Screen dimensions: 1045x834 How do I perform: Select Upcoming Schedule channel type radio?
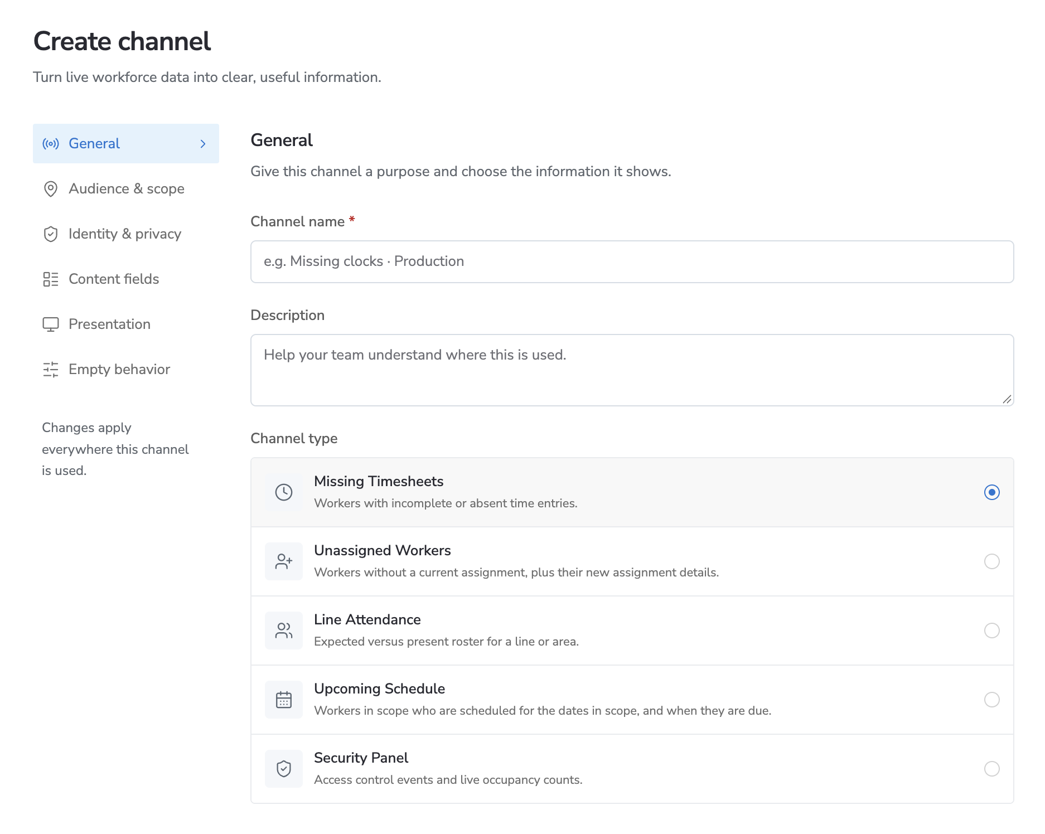(x=992, y=700)
